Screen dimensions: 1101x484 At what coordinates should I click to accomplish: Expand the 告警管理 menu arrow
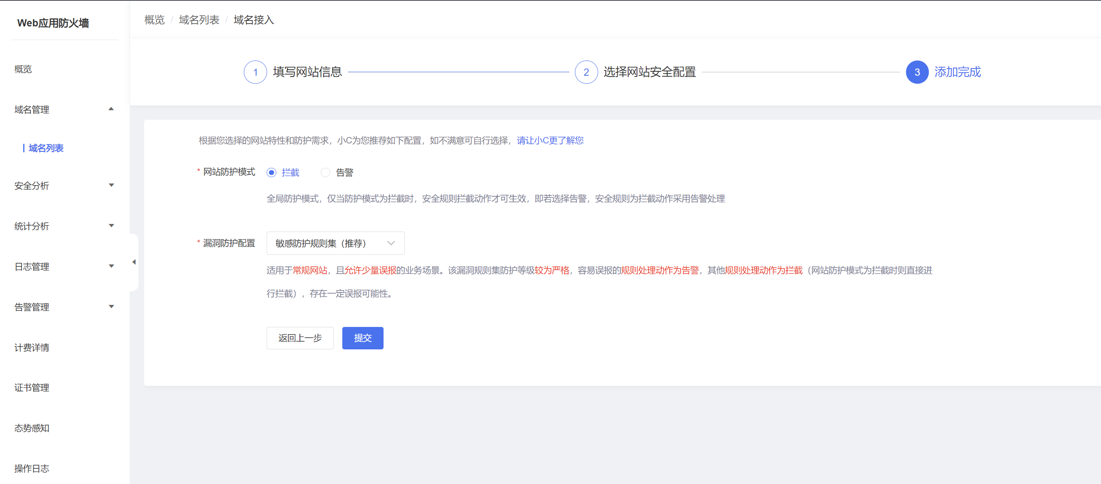tap(111, 307)
